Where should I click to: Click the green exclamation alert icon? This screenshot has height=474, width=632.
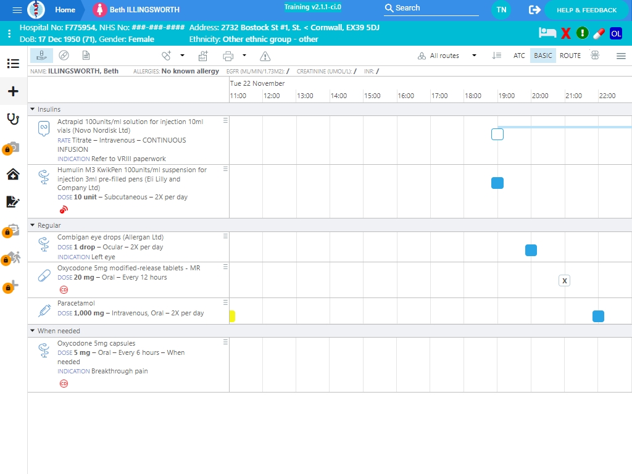click(x=583, y=33)
